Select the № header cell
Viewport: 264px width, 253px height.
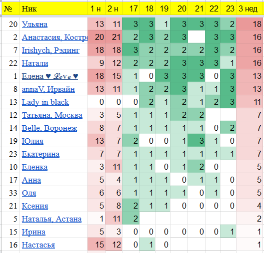pyautogui.click(x=11, y=8)
